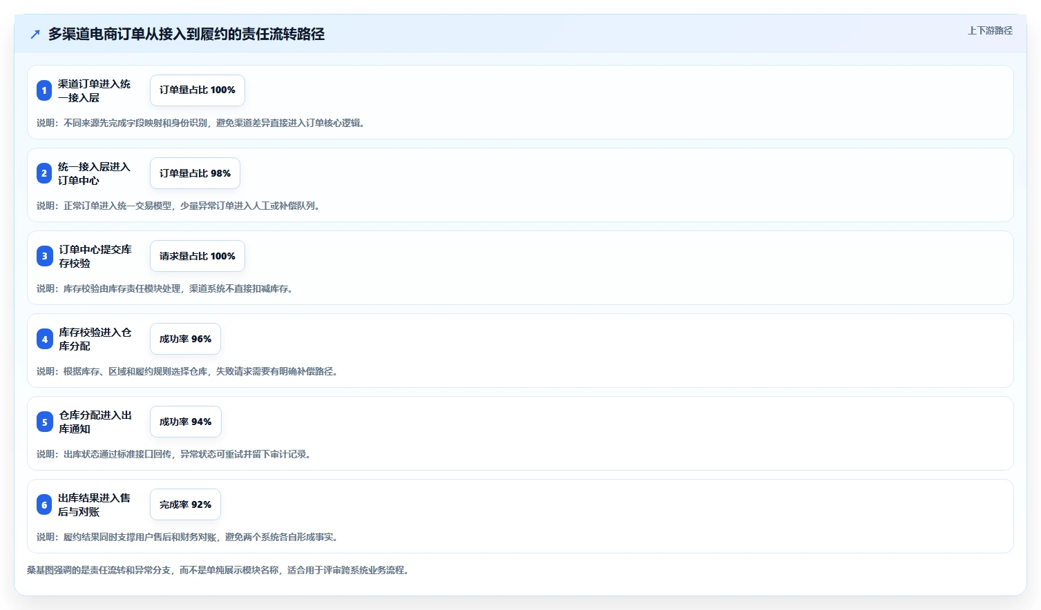The width and height of the screenshot is (1041, 610).
Task: Click step label 统一接入层进入订单中心
Action: click(94, 173)
